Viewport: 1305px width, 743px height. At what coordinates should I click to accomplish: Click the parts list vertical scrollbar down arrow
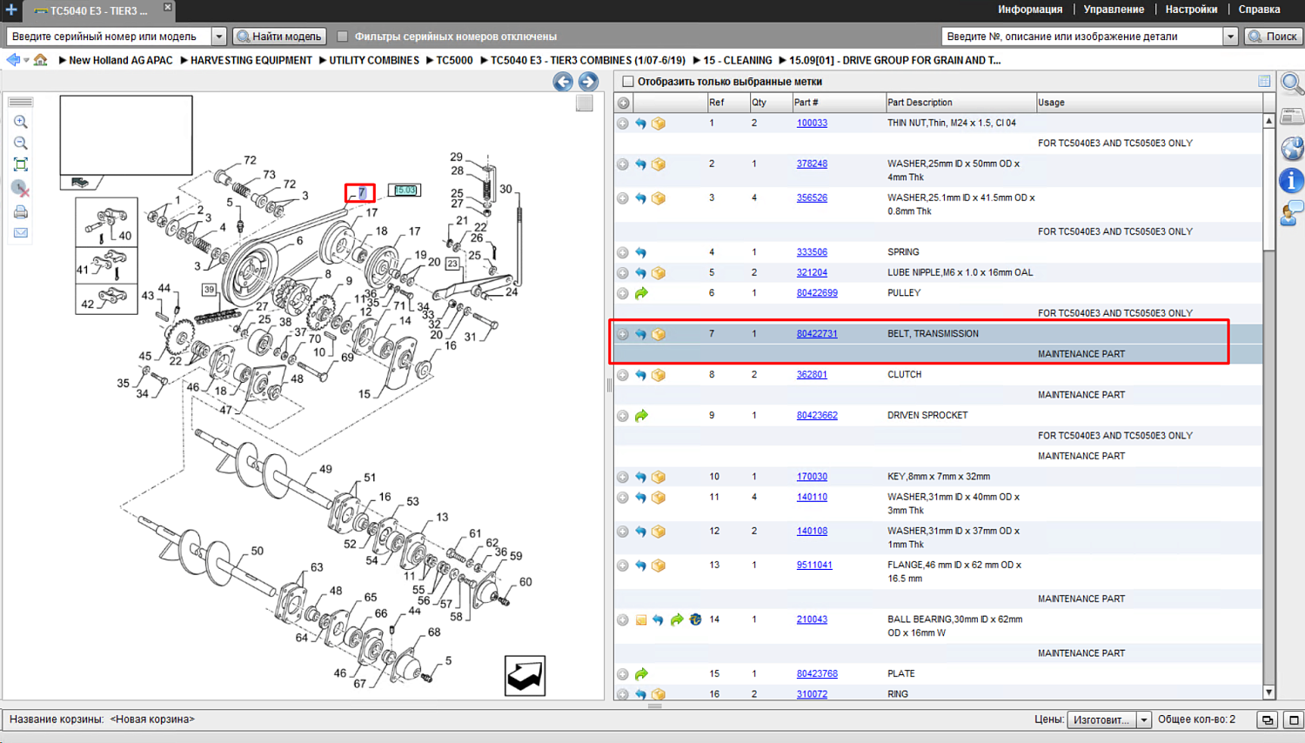click(1268, 693)
